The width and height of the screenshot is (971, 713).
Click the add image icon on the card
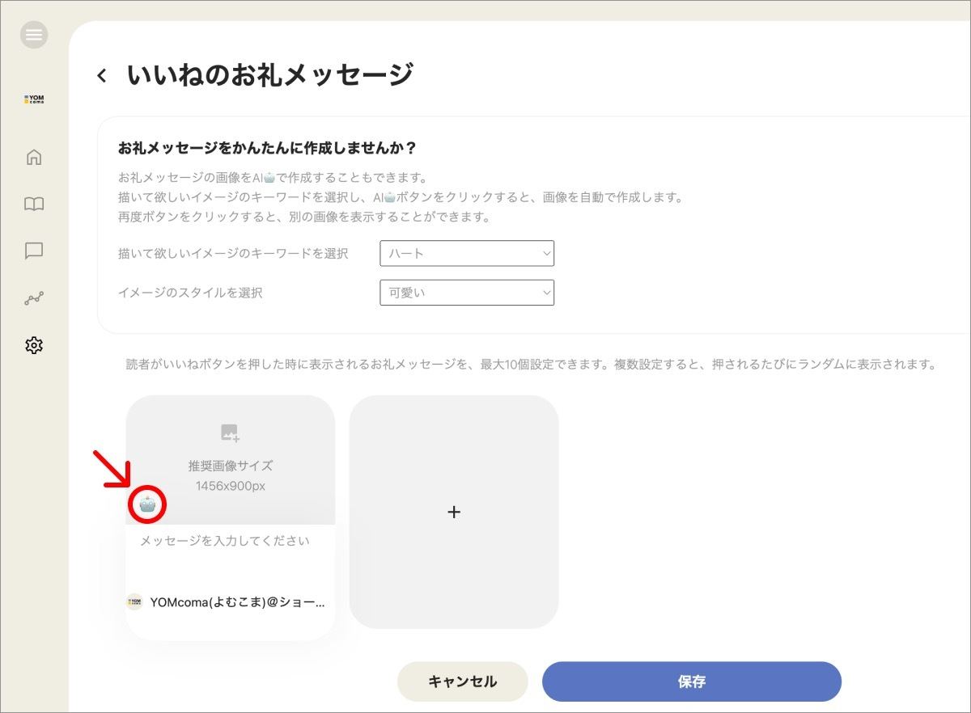(x=231, y=432)
